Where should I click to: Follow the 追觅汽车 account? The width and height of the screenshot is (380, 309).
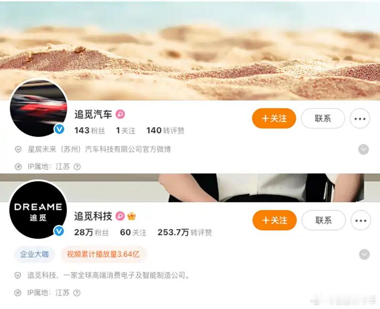[x=274, y=119]
